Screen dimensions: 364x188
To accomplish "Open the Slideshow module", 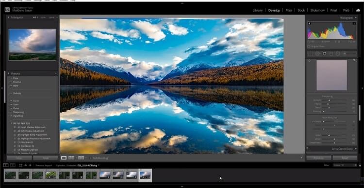I will pyautogui.click(x=317, y=10).
